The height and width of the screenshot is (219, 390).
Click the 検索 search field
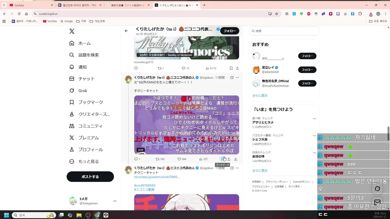(284, 31)
